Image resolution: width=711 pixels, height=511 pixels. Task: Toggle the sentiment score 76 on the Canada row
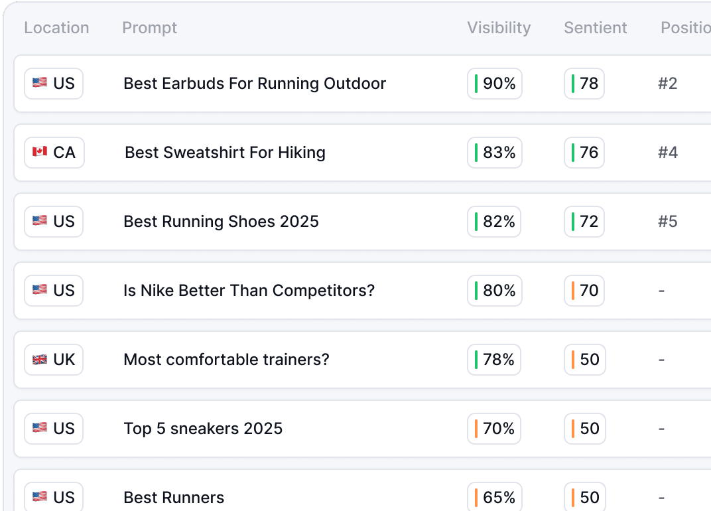(x=584, y=153)
